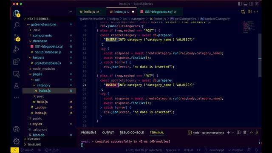Open Run and Debug view
This screenshot has width=272, height=153.
click(x=16, y=50)
